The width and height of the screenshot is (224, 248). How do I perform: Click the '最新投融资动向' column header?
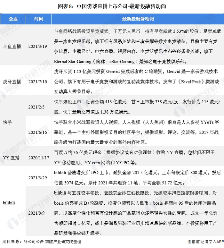pyautogui.click(x=138, y=19)
